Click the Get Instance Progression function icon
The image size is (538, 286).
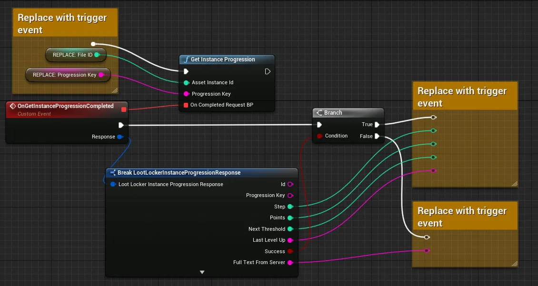186,59
